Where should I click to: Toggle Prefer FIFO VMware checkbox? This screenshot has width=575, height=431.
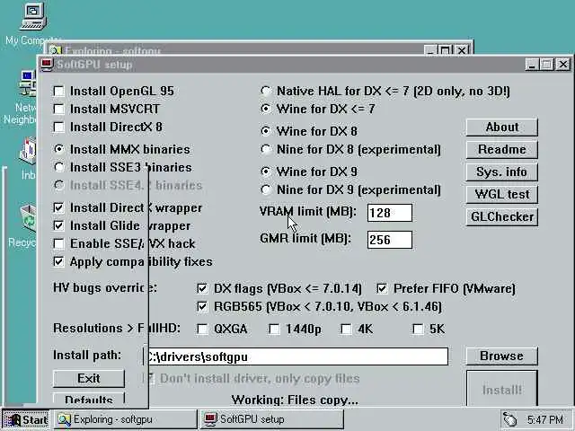382,288
